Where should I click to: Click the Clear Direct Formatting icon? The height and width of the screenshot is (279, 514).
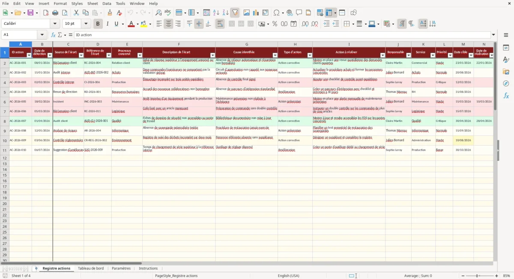[x=120, y=13]
